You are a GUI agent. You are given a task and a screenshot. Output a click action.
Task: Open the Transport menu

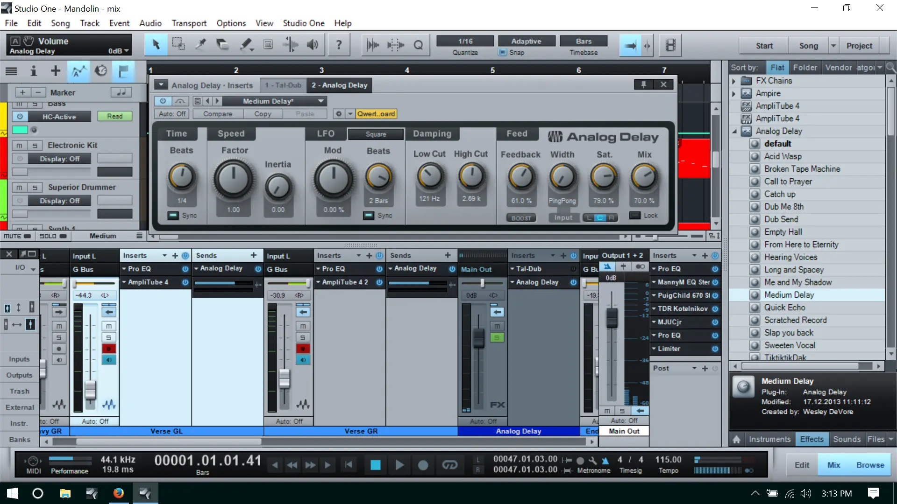[189, 23]
